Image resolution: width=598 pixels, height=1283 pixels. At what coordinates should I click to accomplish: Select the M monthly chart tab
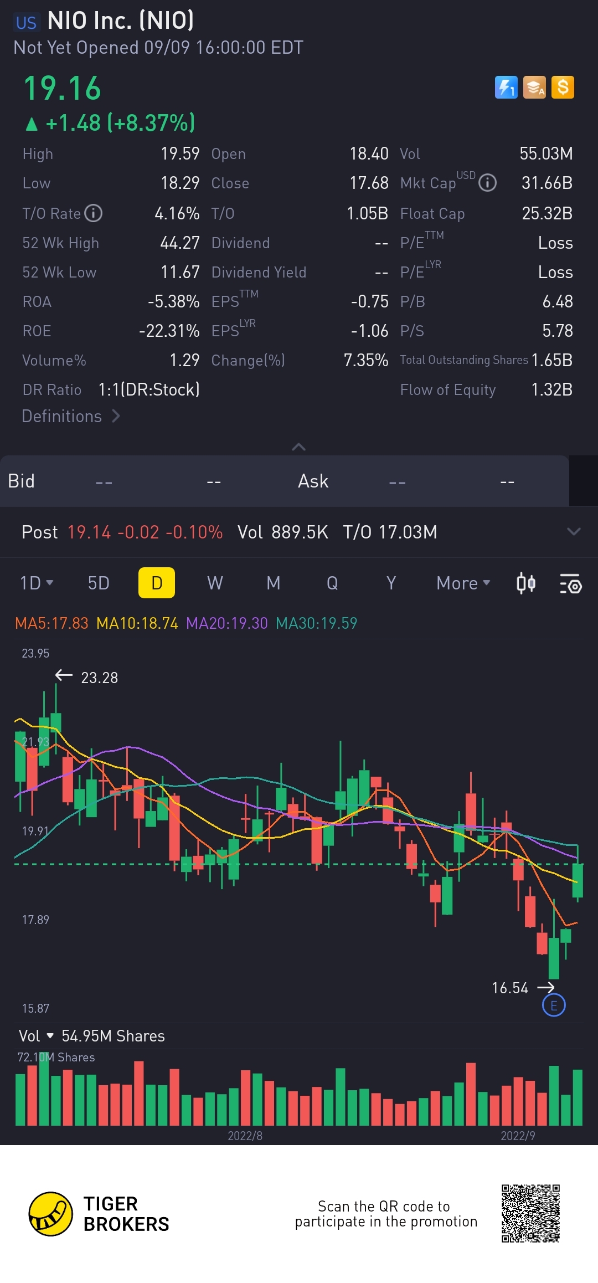pyautogui.click(x=274, y=583)
